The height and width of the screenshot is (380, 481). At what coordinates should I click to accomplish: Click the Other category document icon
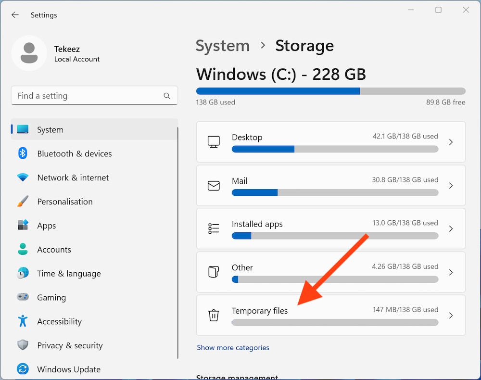click(x=214, y=272)
